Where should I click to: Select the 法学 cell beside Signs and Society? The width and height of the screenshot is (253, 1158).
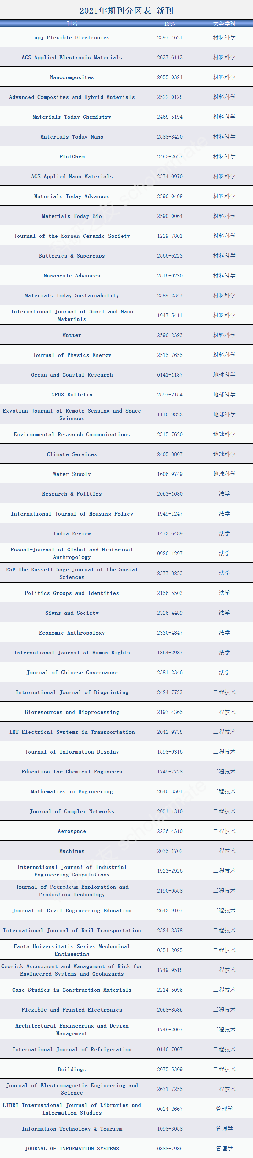coord(224,613)
